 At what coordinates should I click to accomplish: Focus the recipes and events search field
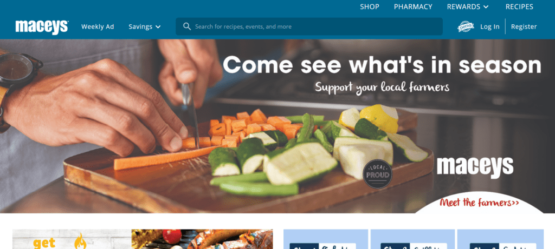[309, 26]
